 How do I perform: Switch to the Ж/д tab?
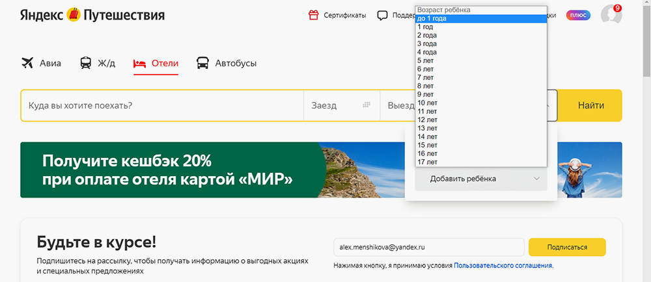pos(98,64)
